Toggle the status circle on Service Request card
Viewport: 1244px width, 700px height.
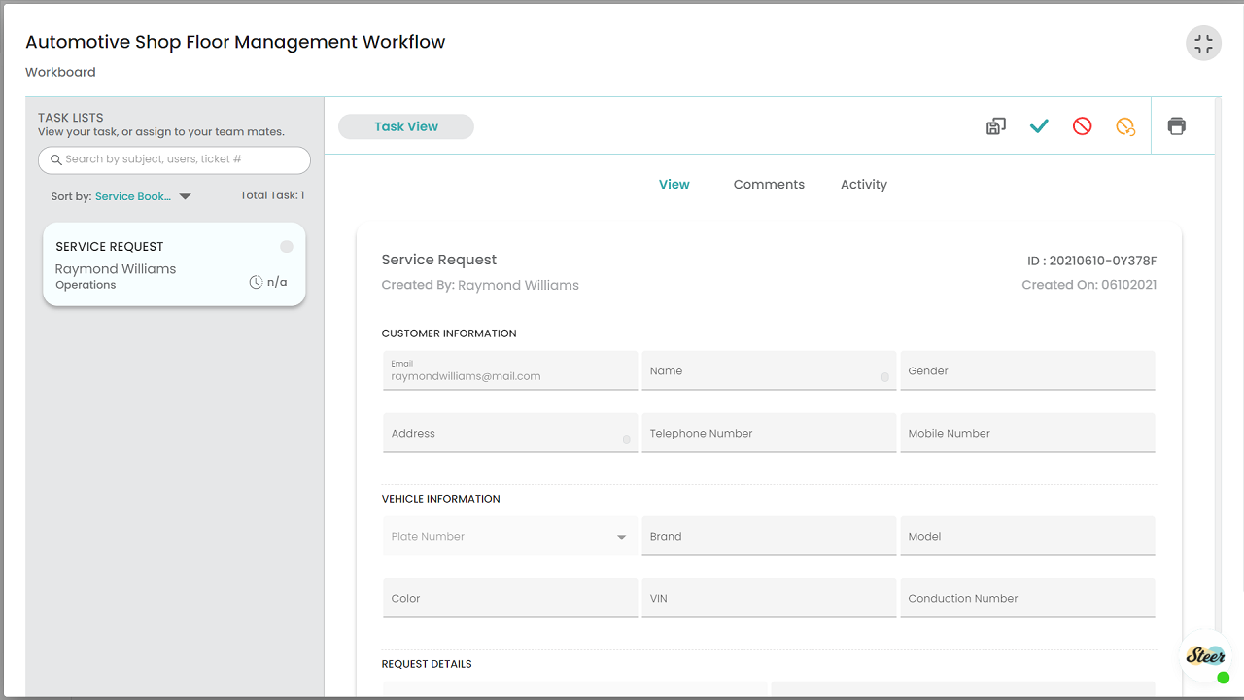[x=286, y=247]
